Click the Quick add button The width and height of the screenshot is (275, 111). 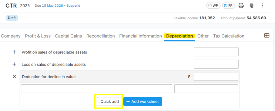coord(110,102)
